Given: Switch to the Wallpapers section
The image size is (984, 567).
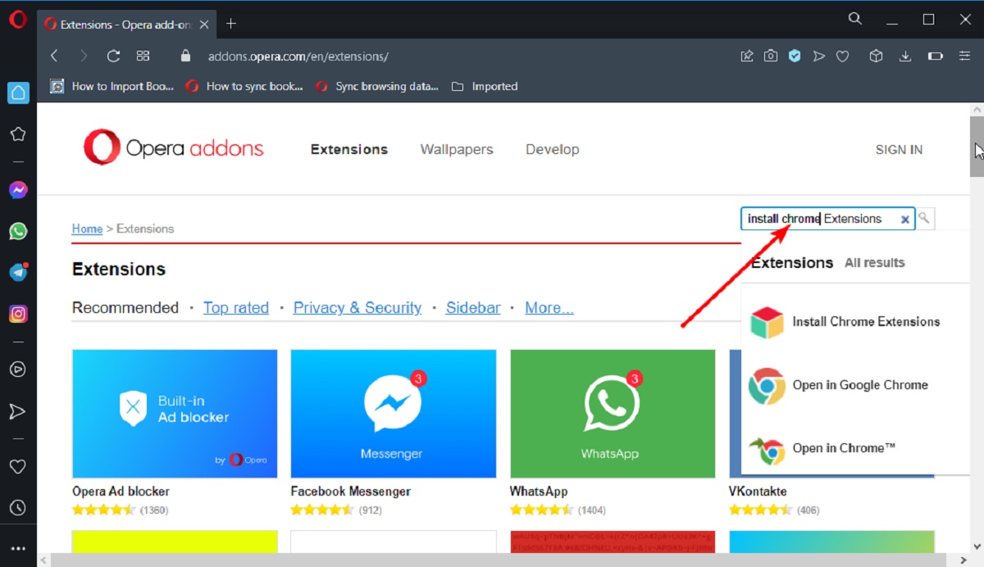Looking at the screenshot, I should [x=457, y=149].
